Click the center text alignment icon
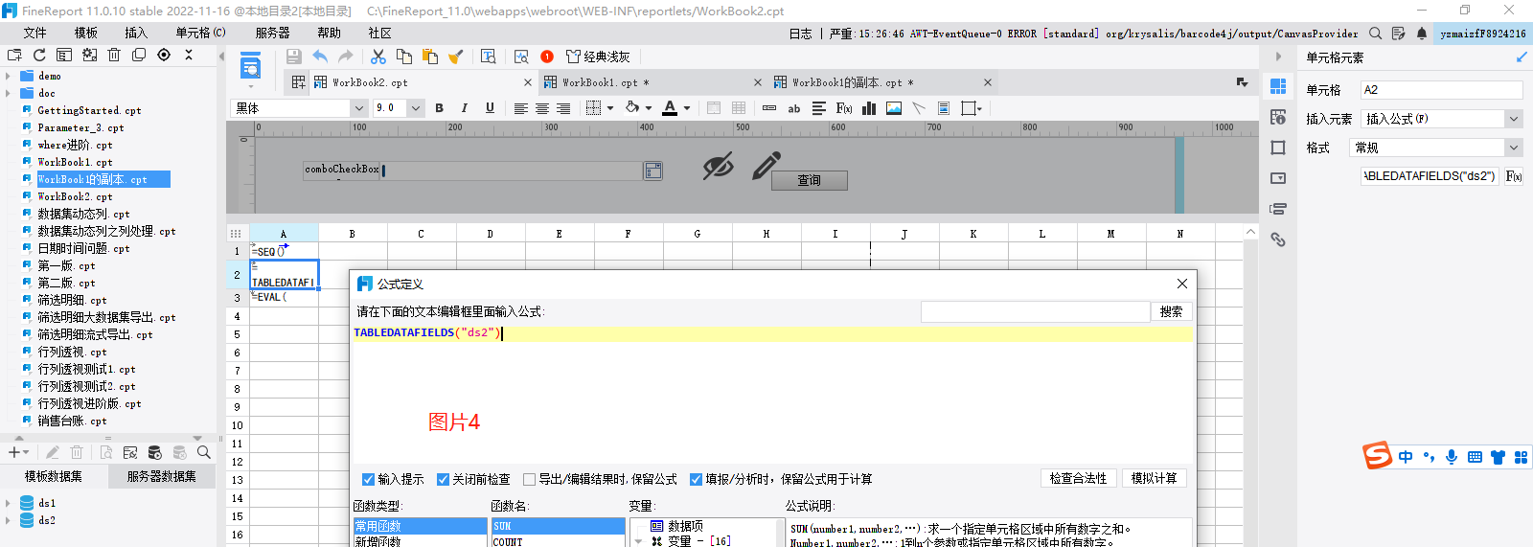The height and width of the screenshot is (547, 1533). click(542, 108)
